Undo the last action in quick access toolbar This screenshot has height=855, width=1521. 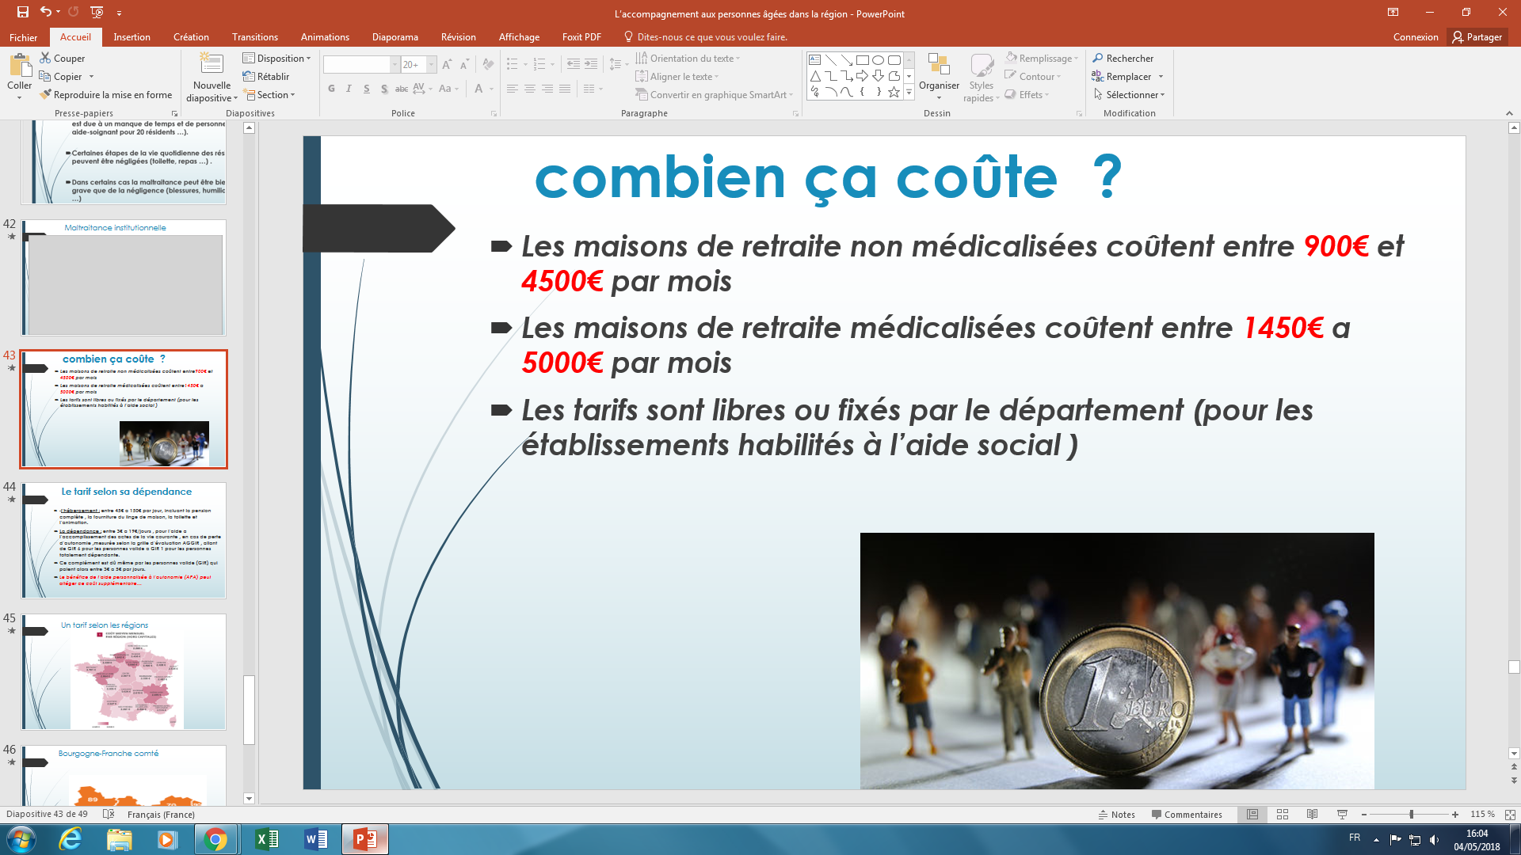point(46,12)
